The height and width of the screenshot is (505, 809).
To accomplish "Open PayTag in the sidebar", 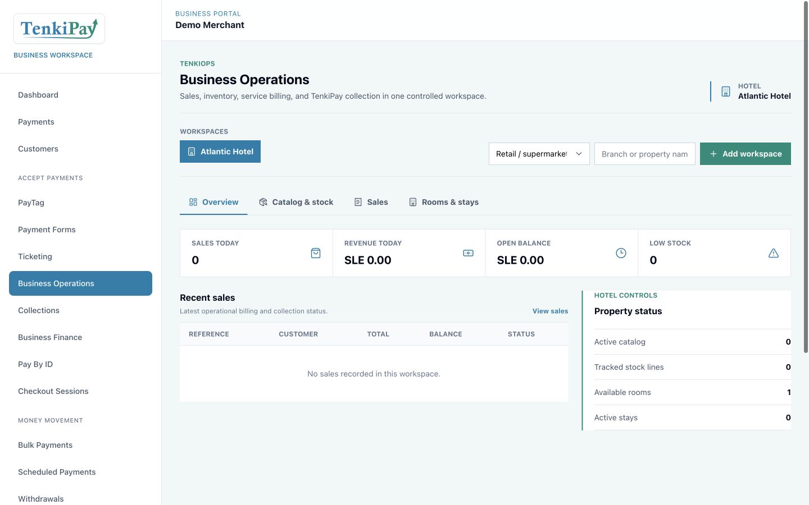I will 80,203.
